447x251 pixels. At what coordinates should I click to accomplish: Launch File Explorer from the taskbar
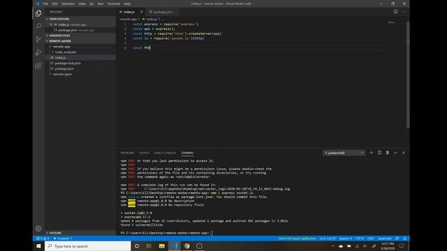click(x=161, y=246)
